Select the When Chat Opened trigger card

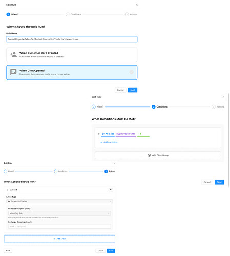72,72
